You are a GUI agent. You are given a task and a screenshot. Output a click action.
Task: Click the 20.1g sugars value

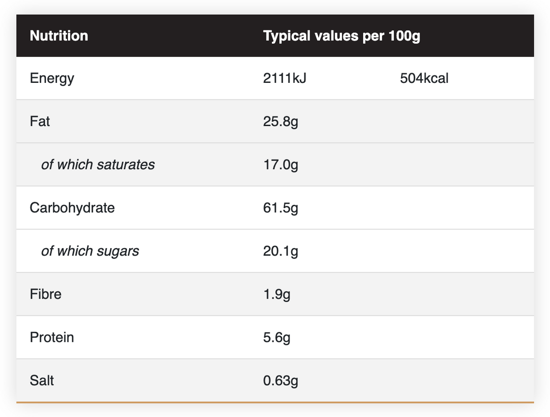point(280,251)
